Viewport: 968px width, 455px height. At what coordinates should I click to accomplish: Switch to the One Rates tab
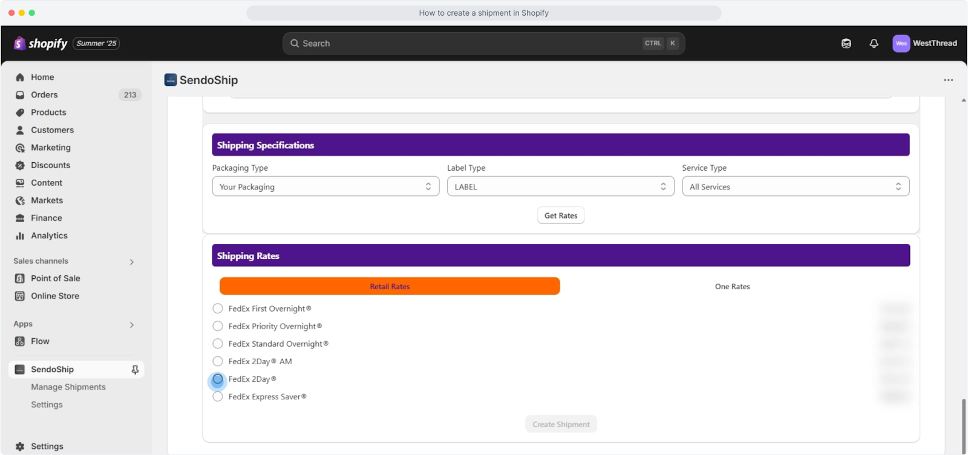click(732, 287)
